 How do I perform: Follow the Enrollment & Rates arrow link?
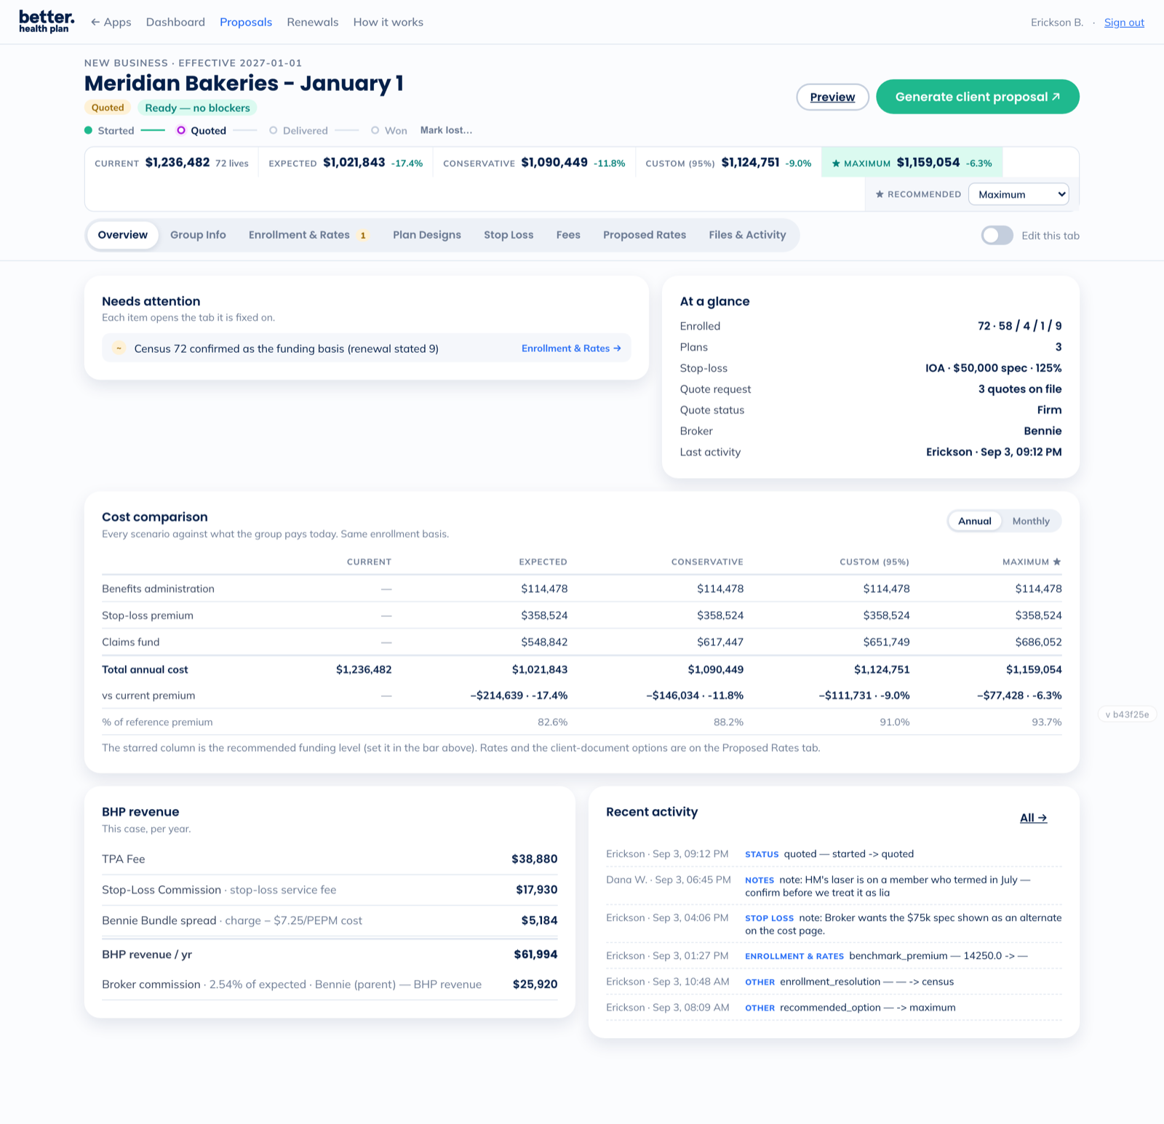click(x=571, y=348)
